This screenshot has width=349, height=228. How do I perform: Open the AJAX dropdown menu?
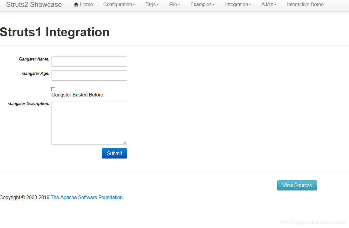[x=269, y=4]
